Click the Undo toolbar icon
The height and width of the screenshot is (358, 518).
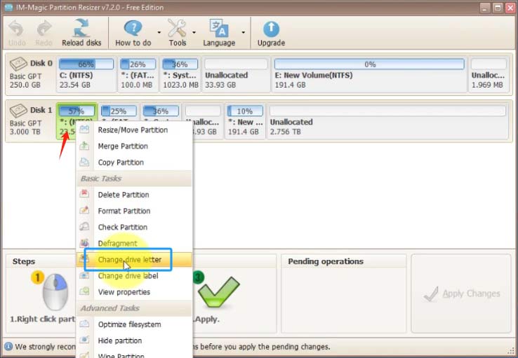click(16, 29)
